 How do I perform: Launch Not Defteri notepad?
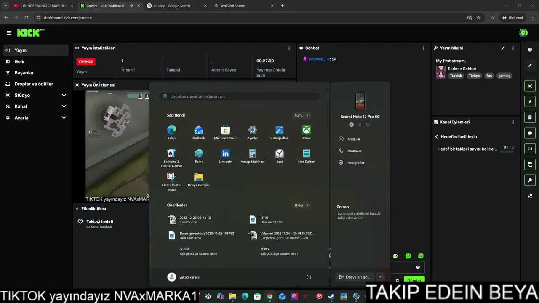click(307, 156)
